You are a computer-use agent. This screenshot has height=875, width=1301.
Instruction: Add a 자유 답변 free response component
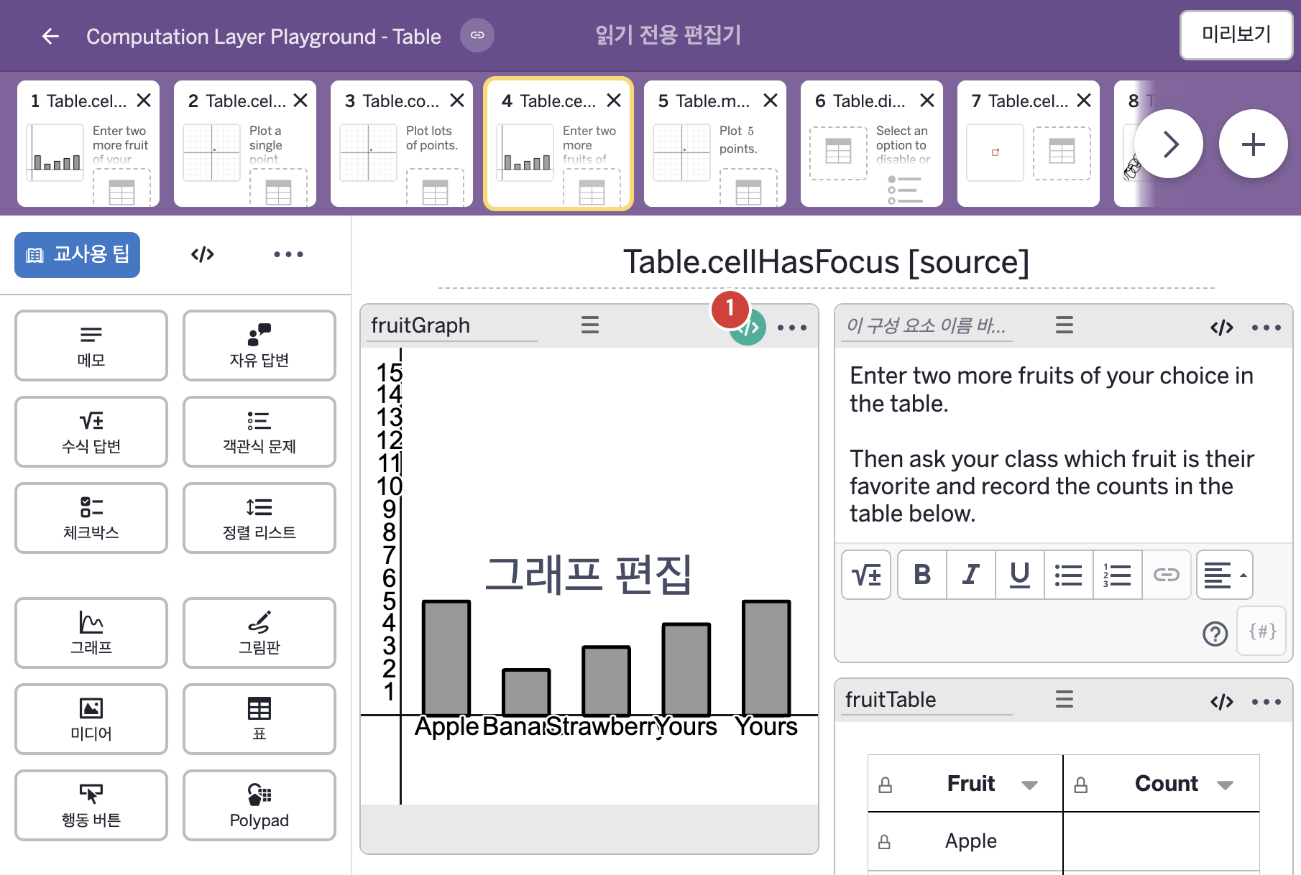[x=259, y=346]
